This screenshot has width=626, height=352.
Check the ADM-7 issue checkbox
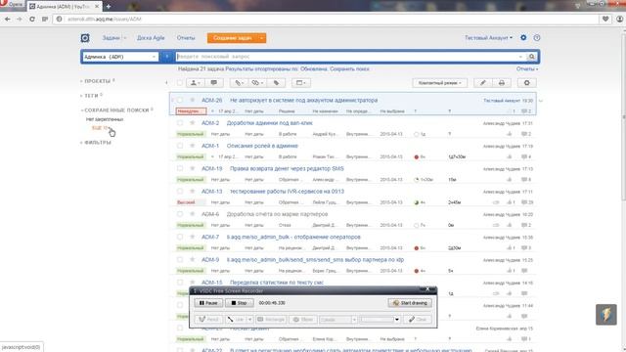(180, 237)
